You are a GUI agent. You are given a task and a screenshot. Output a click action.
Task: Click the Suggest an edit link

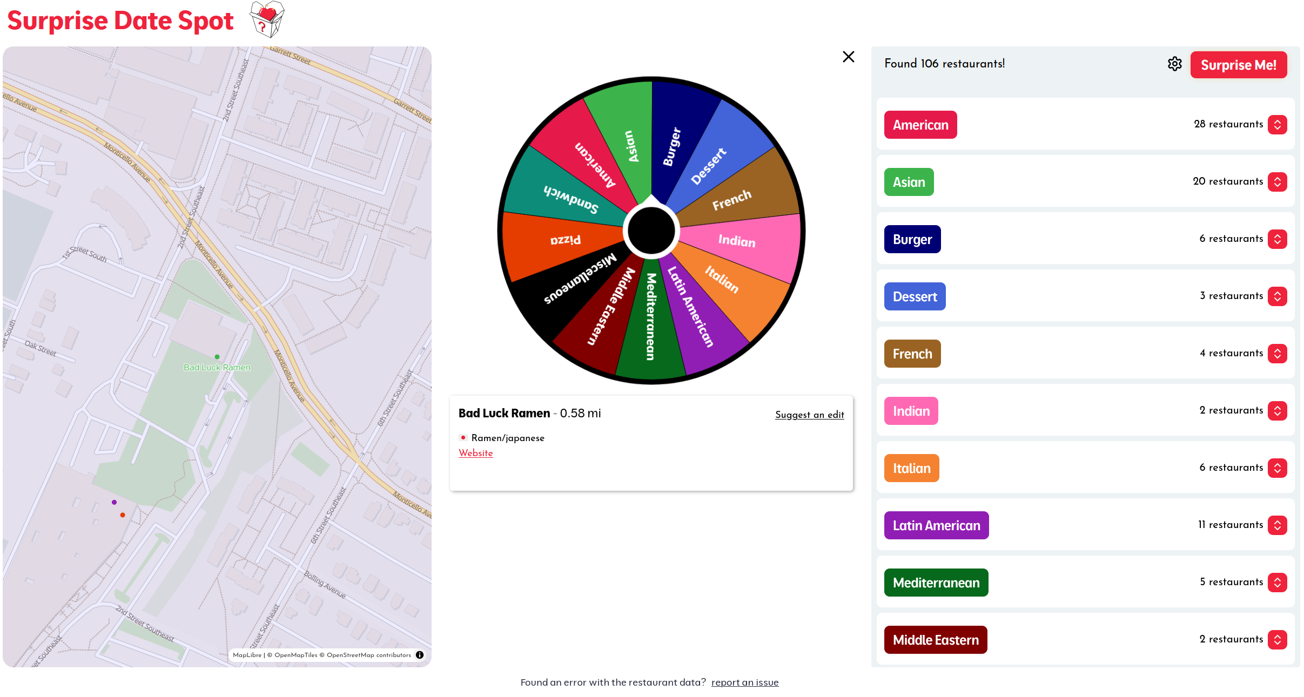809,415
